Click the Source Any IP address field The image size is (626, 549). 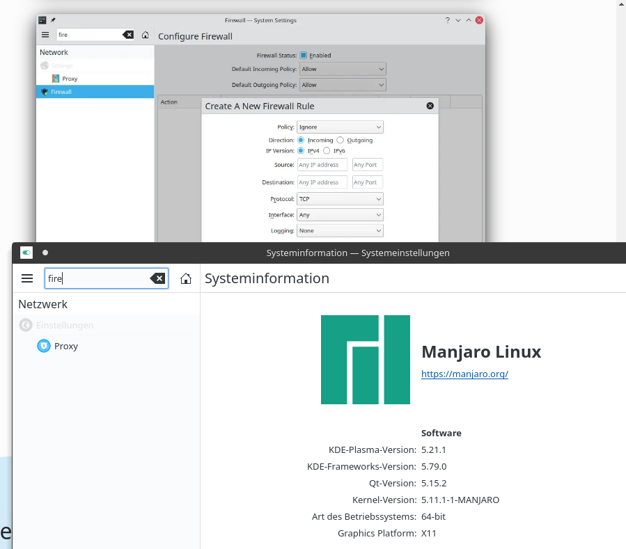pyautogui.click(x=322, y=165)
